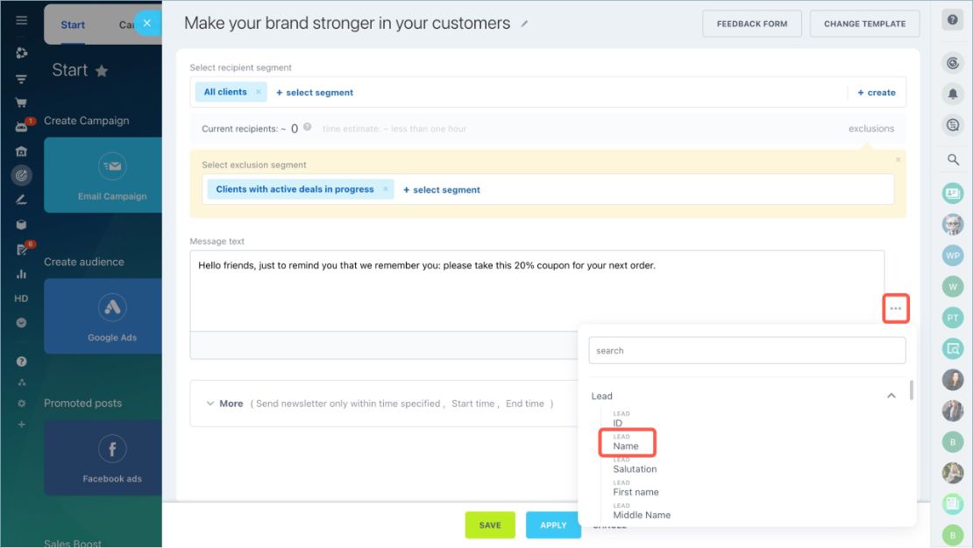
Task: Click the plus icon in left sidebar
Action: tap(21, 425)
